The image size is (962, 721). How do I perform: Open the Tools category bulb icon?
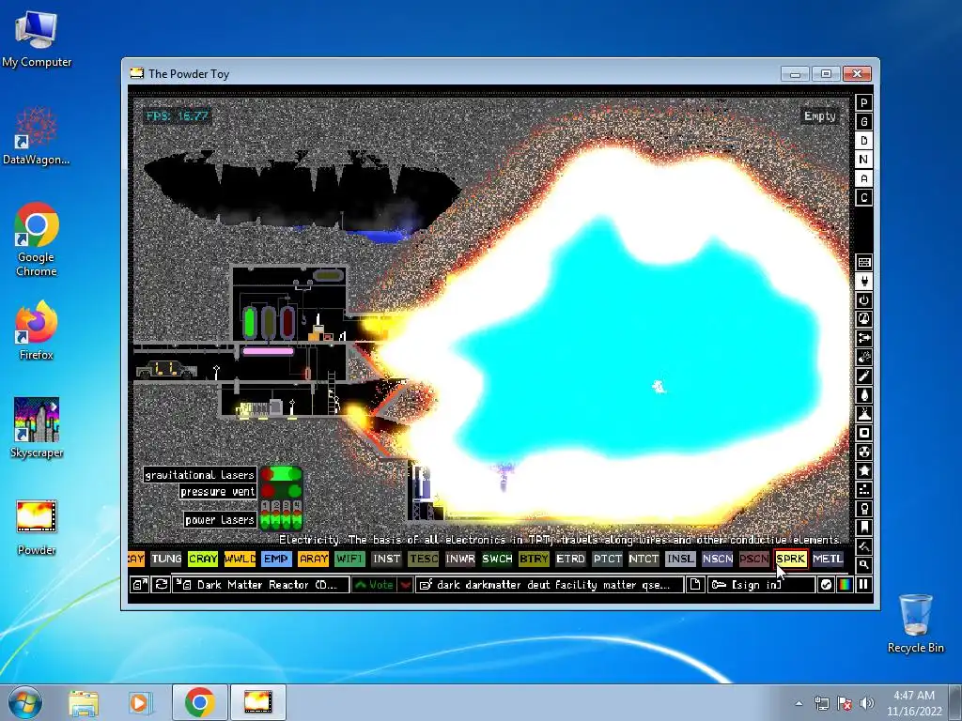864,509
